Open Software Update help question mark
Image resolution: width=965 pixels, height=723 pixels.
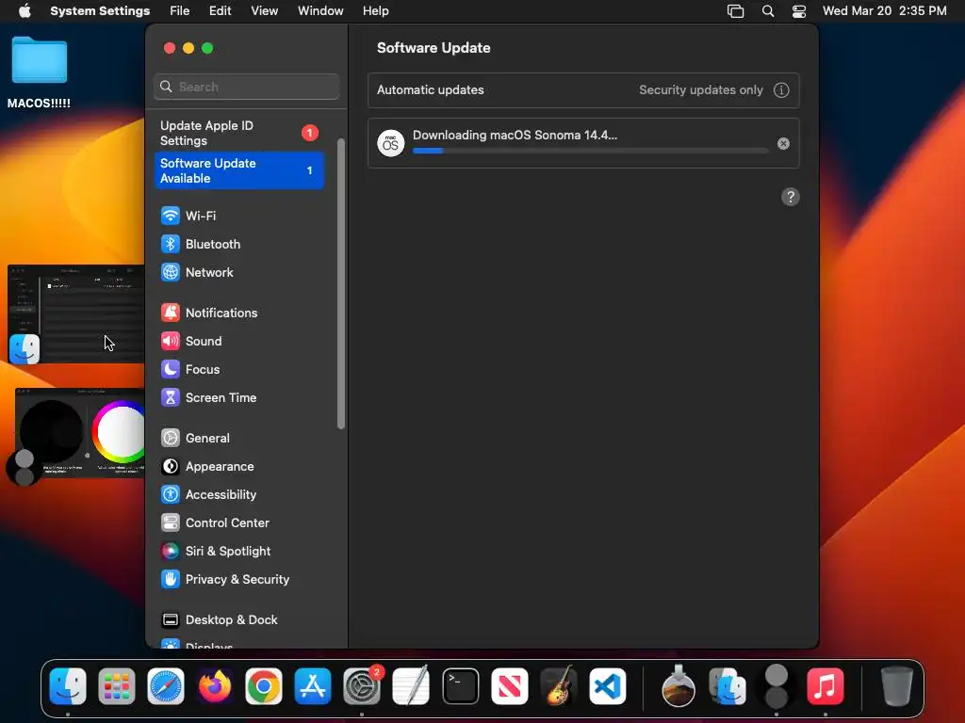(791, 198)
